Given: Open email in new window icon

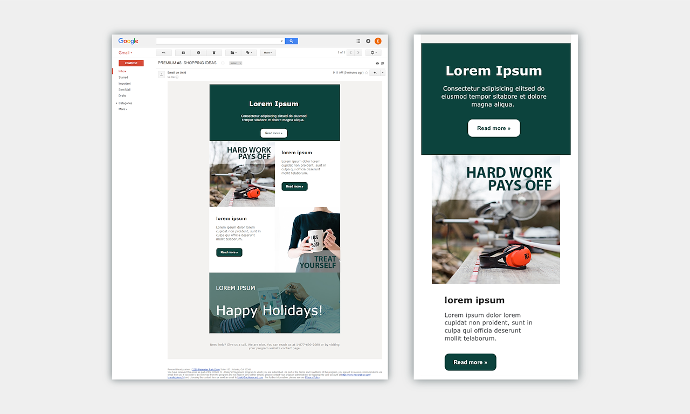Looking at the screenshot, I should click(x=382, y=63).
